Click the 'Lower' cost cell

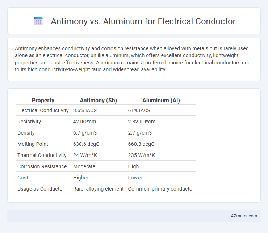pos(135,178)
